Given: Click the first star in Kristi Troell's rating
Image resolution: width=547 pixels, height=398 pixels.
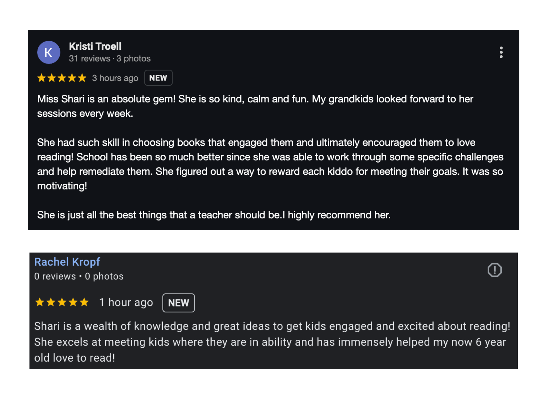Looking at the screenshot, I should (42, 78).
